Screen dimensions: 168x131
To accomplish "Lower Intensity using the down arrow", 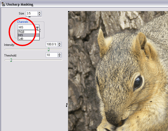I will [x=60, y=46].
